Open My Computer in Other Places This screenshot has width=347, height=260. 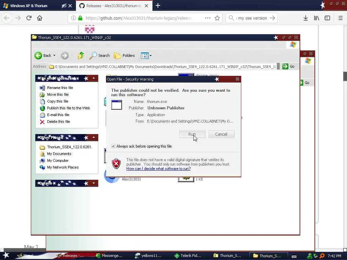point(58,160)
